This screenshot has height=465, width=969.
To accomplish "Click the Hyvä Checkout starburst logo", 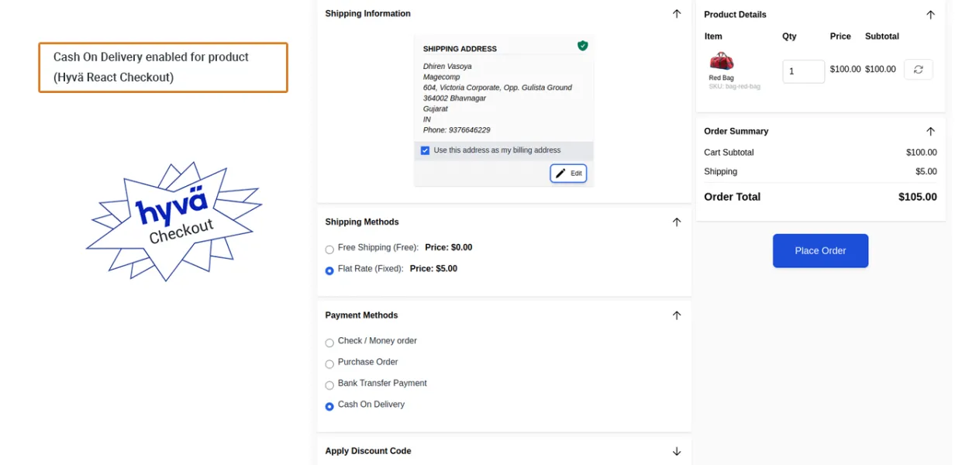I will (174, 221).
